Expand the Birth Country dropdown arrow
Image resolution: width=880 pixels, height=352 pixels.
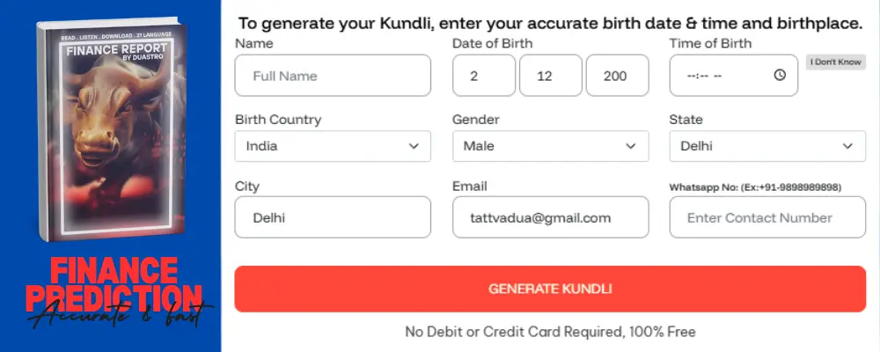[x=414, y=146]
